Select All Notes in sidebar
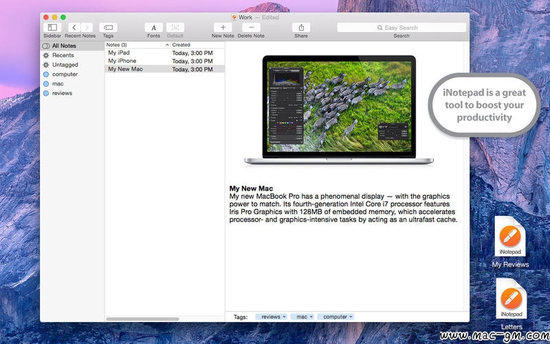Viewport: 550px width, 344px height. point(72,45)
